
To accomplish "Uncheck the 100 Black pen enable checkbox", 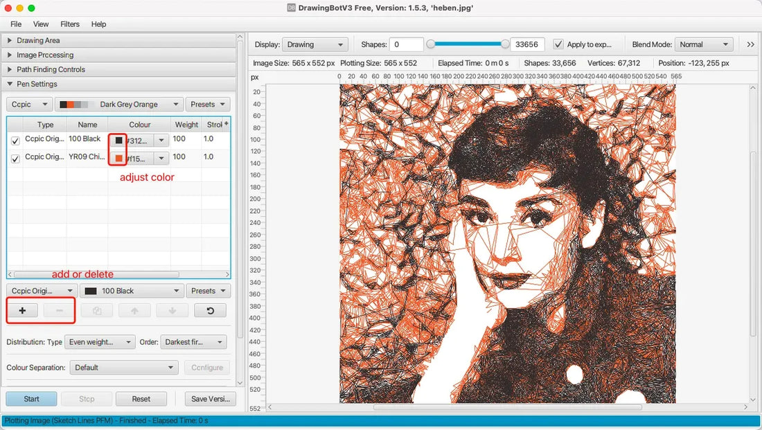I will click(15, 138).
